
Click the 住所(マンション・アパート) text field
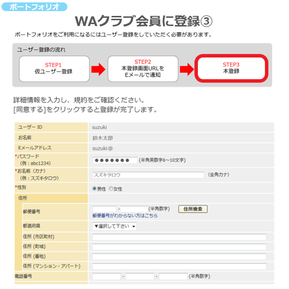[x=179, y=266]
